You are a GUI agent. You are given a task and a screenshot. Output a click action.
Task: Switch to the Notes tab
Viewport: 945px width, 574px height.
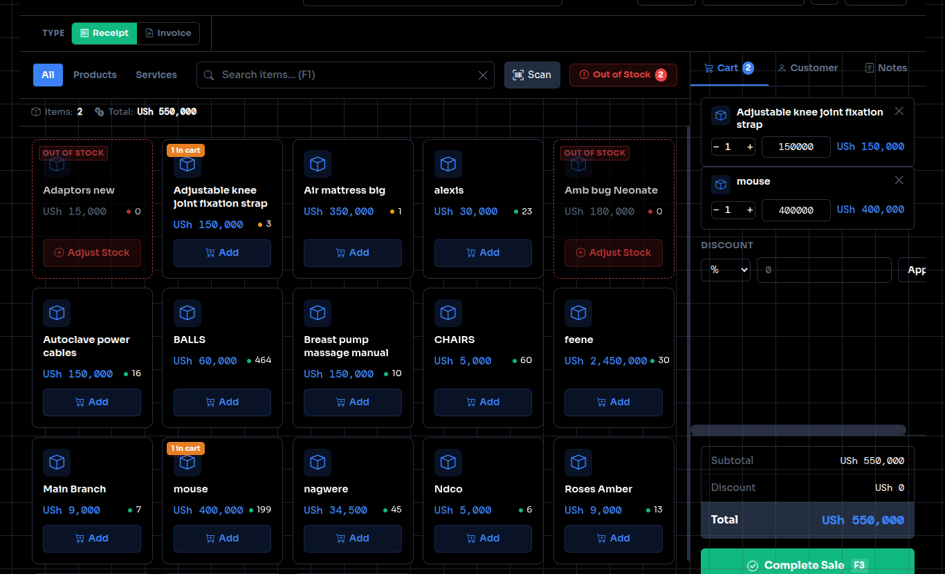tap(886, 68)
